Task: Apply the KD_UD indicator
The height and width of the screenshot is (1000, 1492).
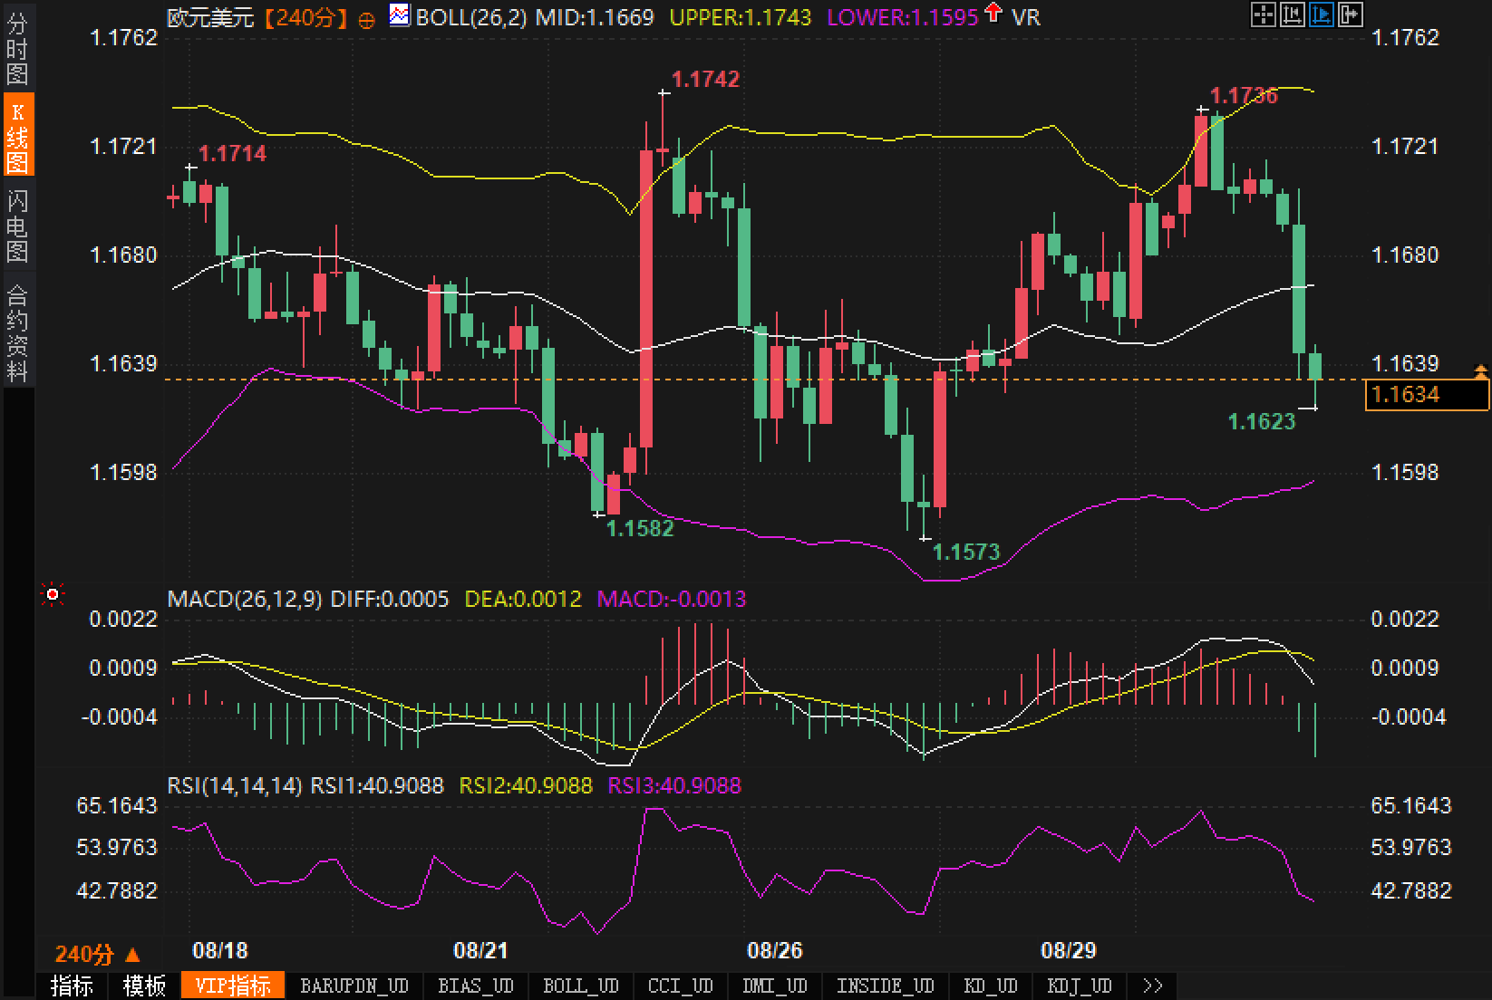Action: (x=991, y=986)
